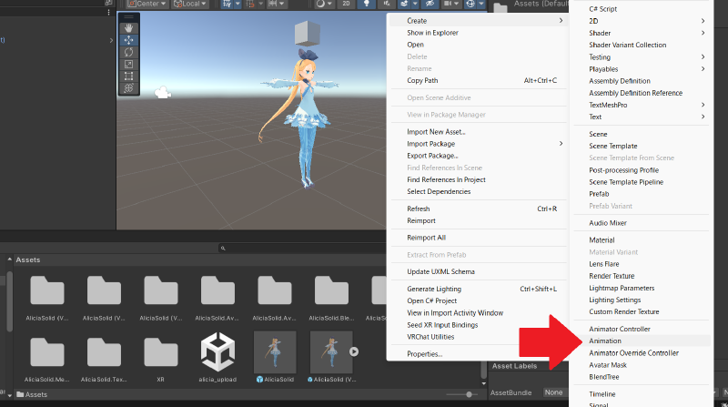This screenshot has height=407, width=728.
Task: Click Animator Controller in Create submenu
Action: click(x=619, y=329)
